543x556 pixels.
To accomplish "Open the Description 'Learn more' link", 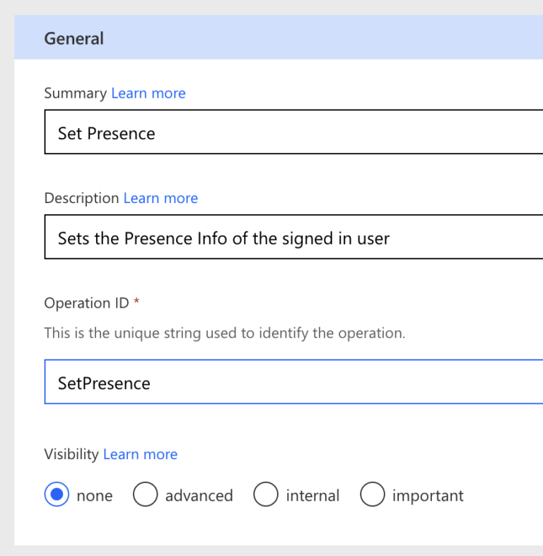I will click(160, 198).
